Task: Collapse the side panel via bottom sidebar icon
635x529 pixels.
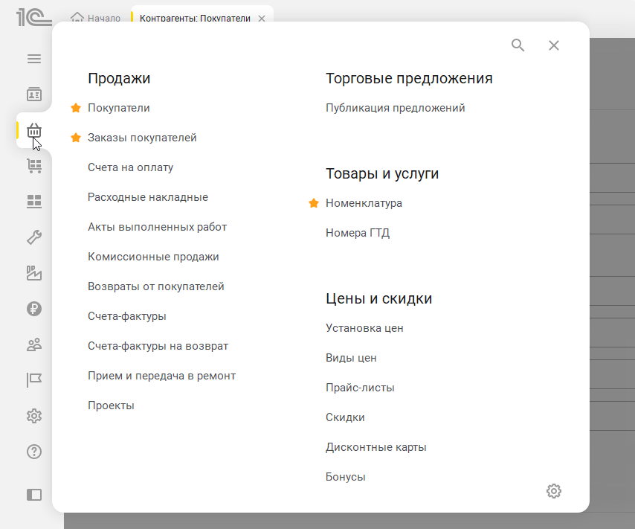Action: coord(33,495)
